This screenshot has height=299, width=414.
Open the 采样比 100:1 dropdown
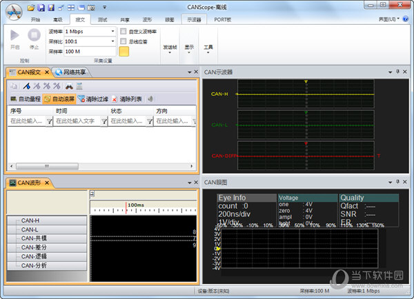tap(112, 41)
